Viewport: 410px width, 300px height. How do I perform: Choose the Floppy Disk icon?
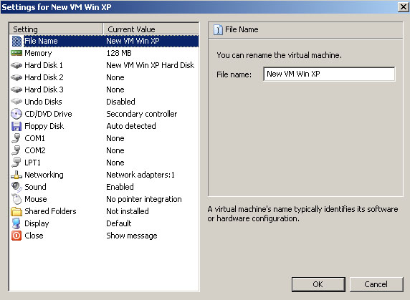click(x=16, y=126)
